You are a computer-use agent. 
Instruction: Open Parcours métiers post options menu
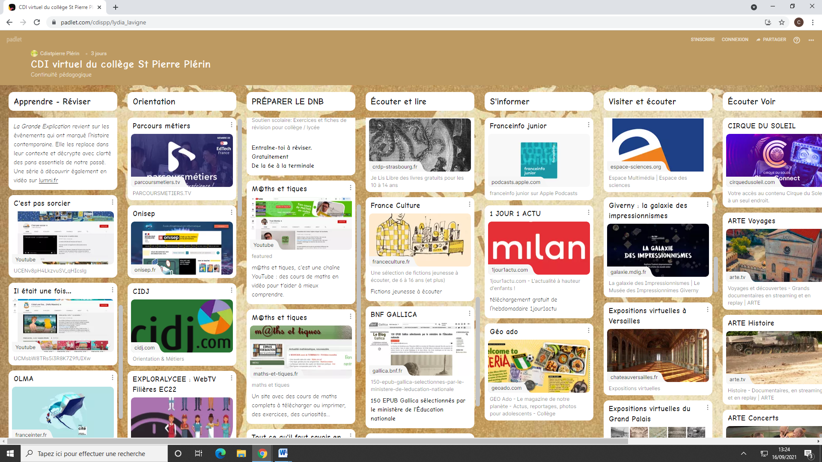tap(232, 125)
